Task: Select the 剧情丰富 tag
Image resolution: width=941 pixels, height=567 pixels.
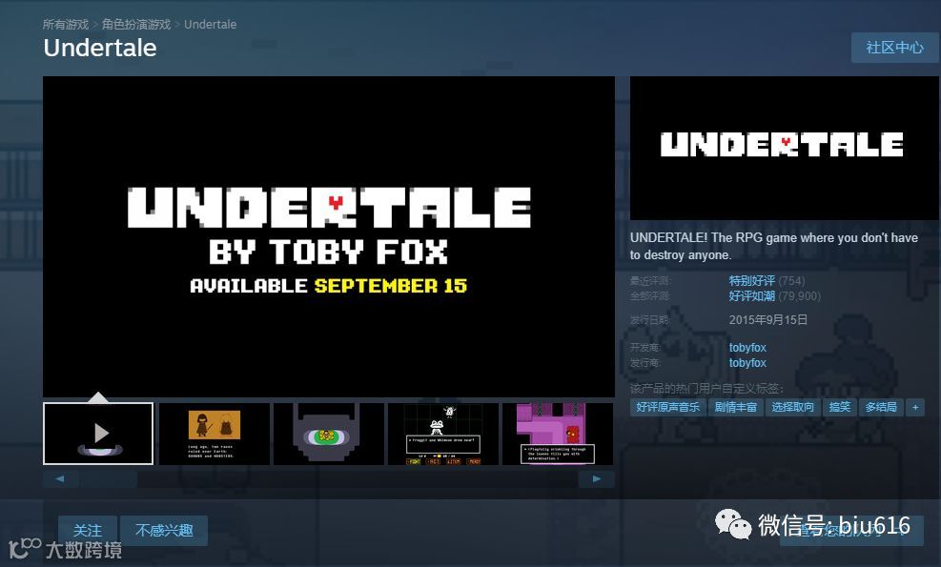Action: [x=736, y=408]
